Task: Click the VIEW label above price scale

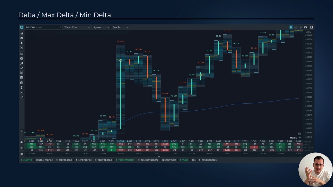Action: point(308,32)
